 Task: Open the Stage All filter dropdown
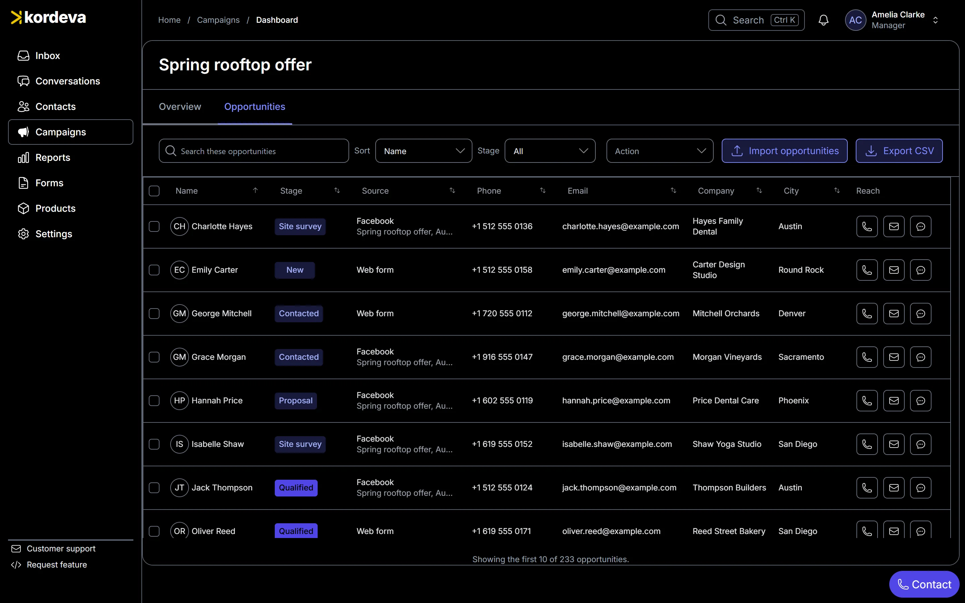point(550,151)
